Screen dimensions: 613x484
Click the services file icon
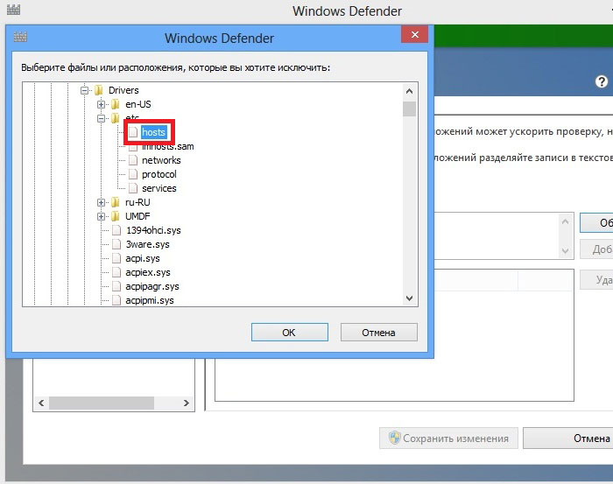[133, 188]
